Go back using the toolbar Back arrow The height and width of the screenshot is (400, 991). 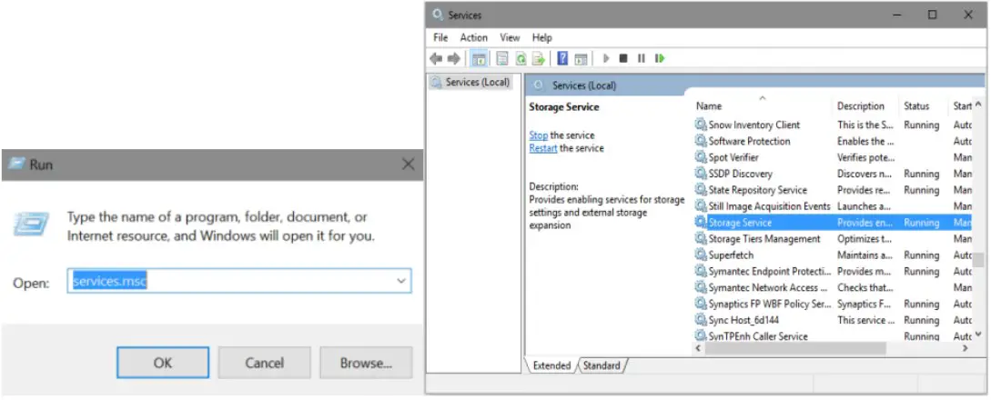click(436, 59)
